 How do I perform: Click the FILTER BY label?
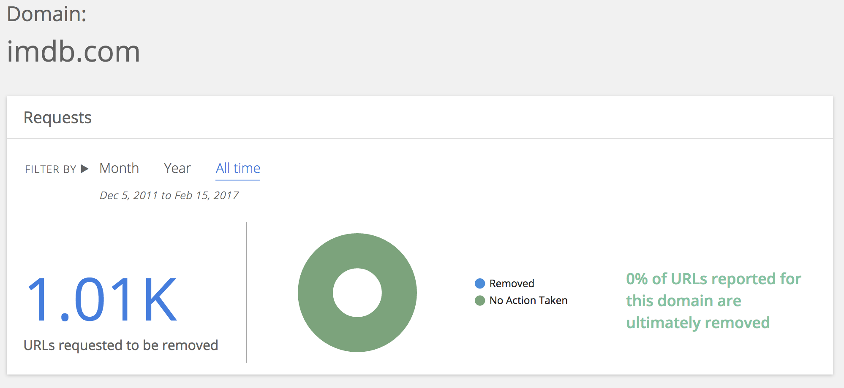tap(50, 170)
